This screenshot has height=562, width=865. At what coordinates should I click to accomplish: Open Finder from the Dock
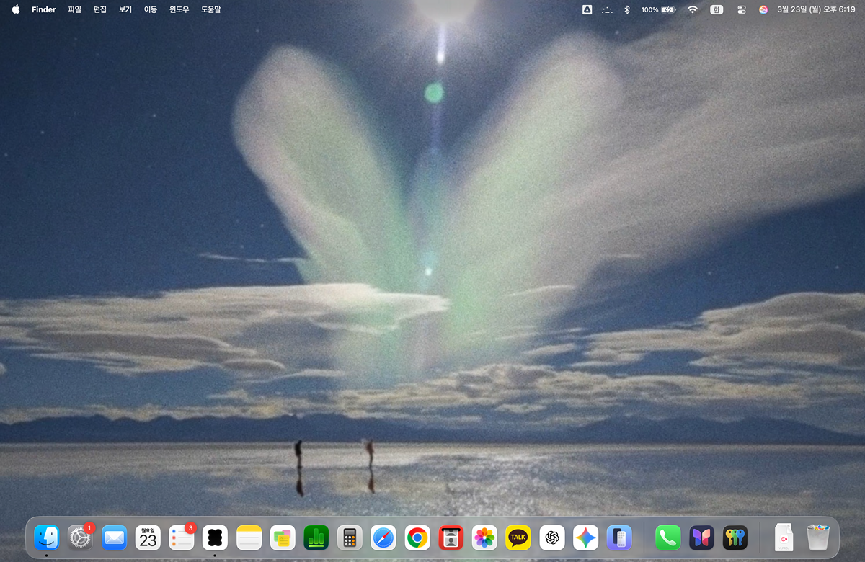click(47, 538)
